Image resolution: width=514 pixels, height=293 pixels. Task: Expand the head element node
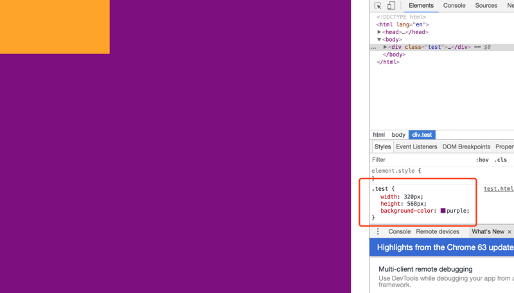tap(379, 32)
